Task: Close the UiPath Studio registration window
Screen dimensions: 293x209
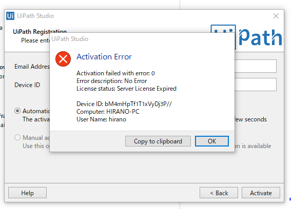Action: click(276, 16)
